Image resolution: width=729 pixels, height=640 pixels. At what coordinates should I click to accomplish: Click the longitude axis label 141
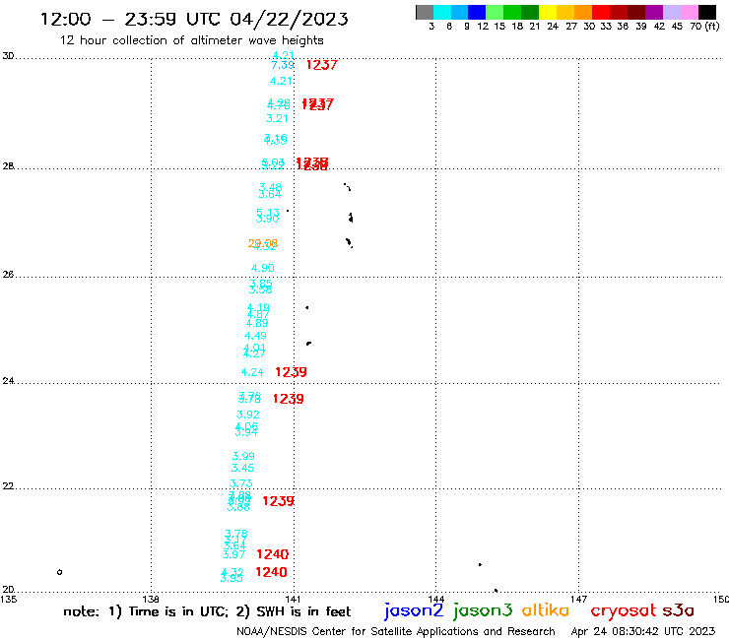(x=293, y=599)
